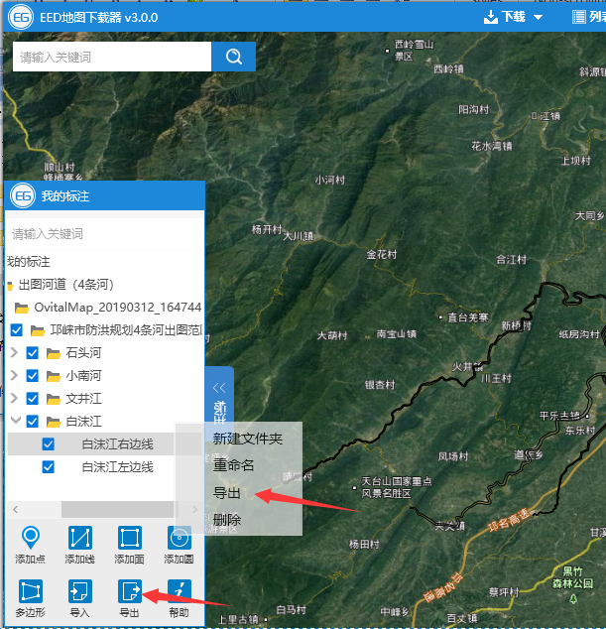Viewport: 606px width, 629px height.
Task: Select 新建文件夹 in the context menu
Action: coord(248,439)
